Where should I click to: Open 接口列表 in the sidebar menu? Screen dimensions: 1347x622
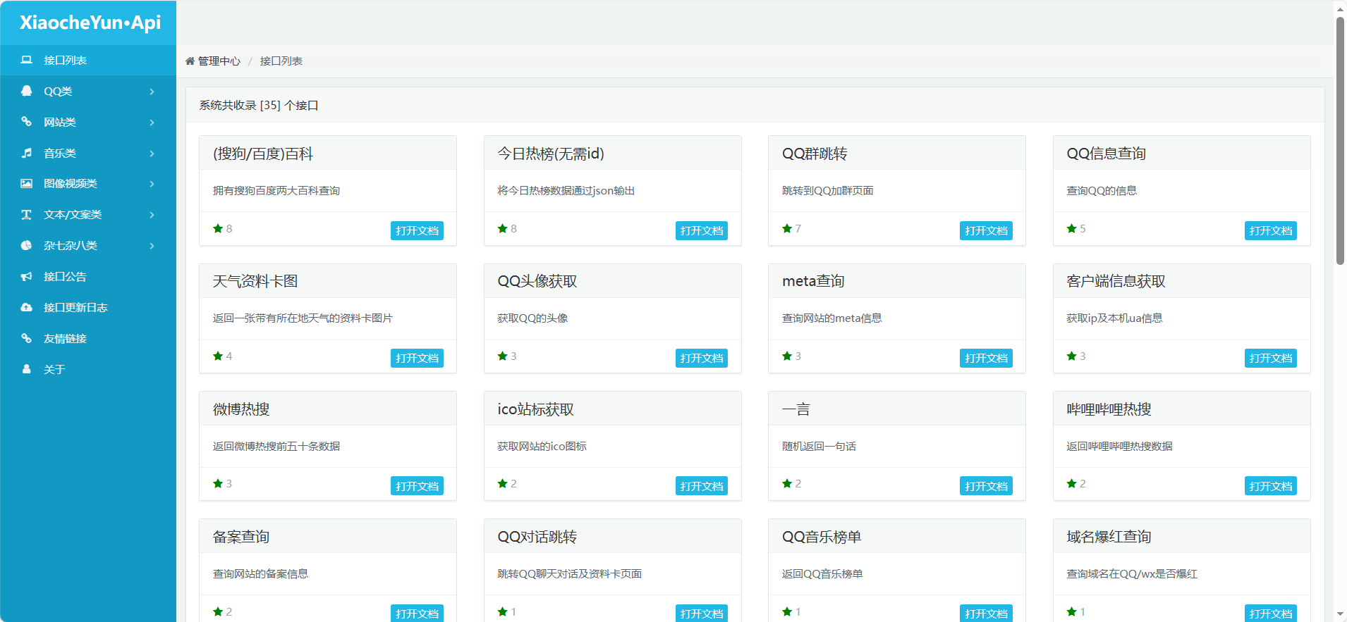[x=65, y=61]
